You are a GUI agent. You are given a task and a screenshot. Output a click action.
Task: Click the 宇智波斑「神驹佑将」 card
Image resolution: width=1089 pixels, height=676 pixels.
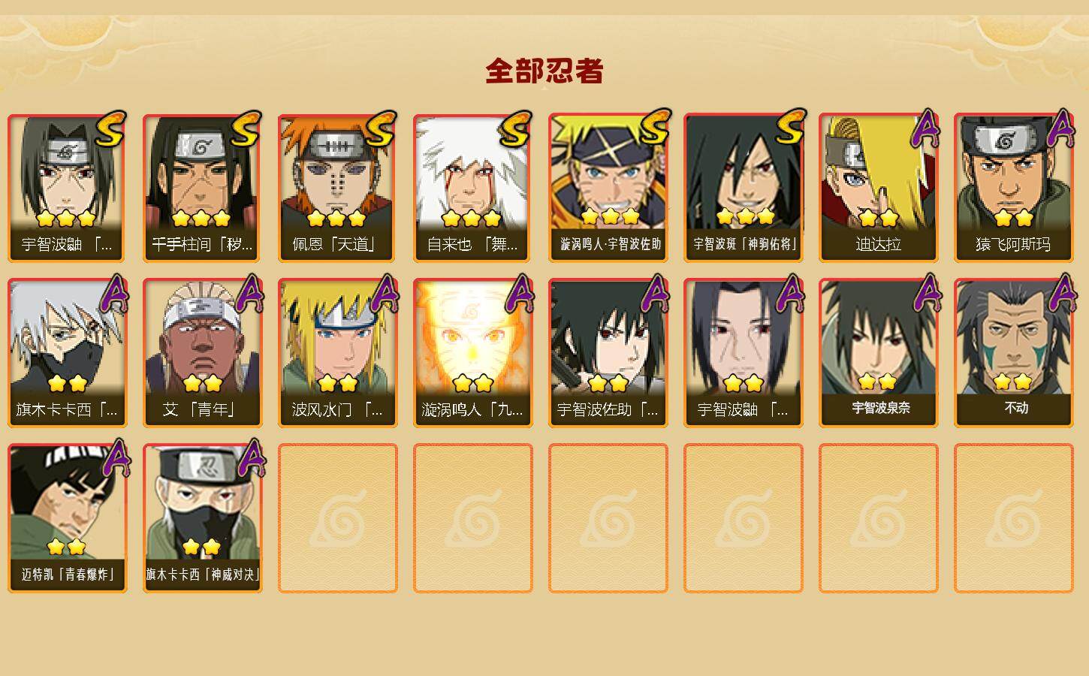[743, 188]
